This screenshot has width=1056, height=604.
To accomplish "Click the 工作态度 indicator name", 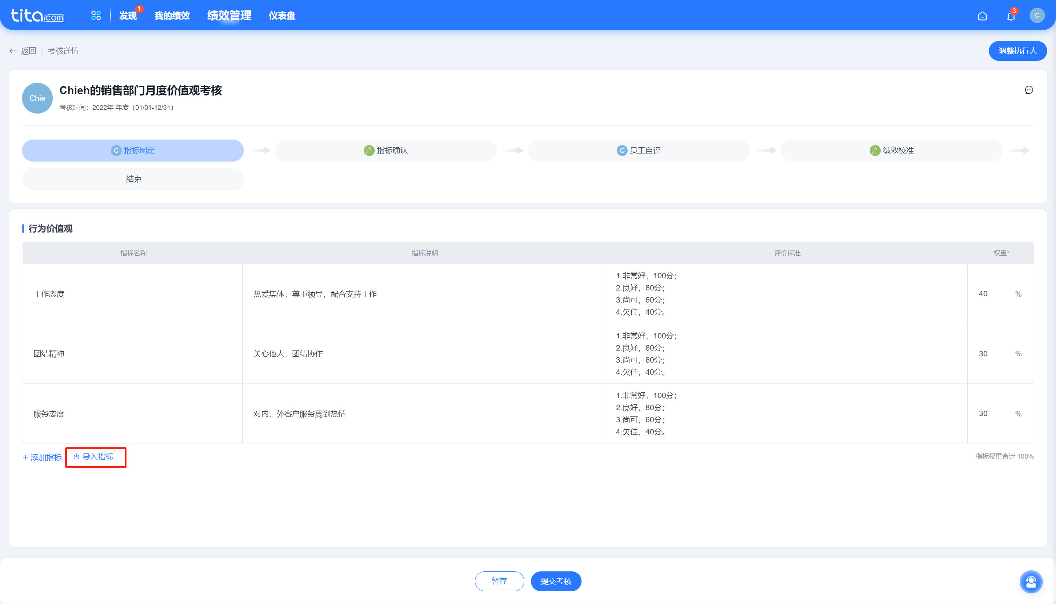I will click(49, 294).
